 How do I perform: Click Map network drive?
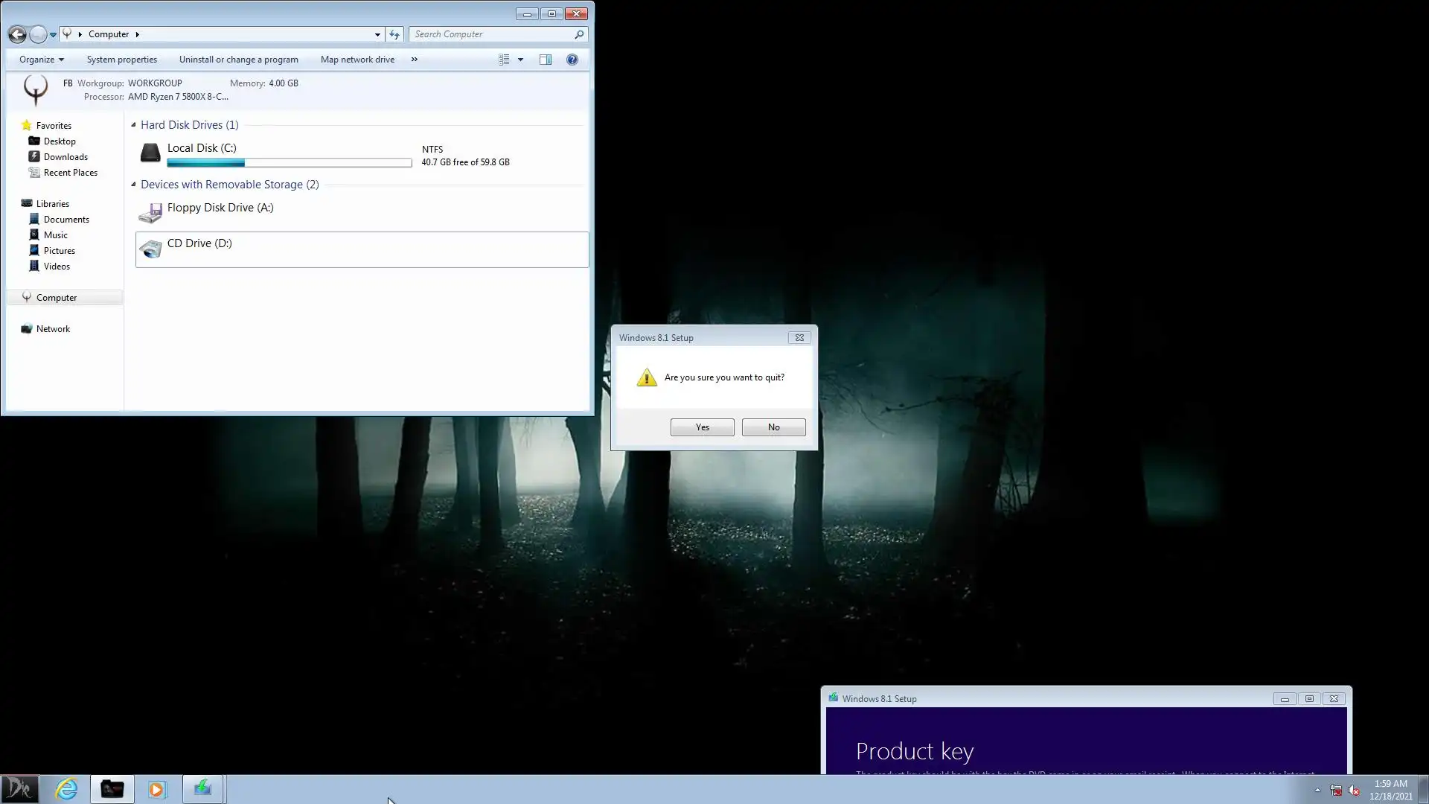(x=357, y=60)
